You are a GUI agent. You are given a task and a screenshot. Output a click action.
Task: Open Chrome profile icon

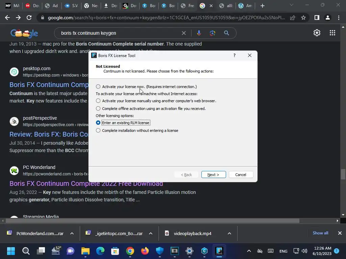click(328, 18)
